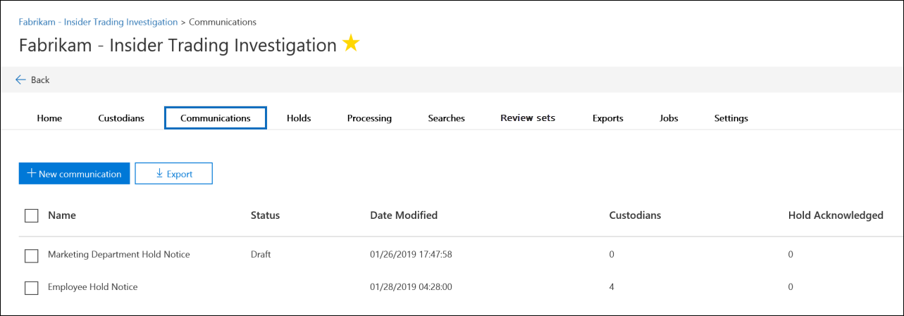Go to the Holds tab

click(299, 118)
